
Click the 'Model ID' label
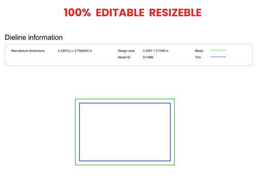click(x=124, y=57)
